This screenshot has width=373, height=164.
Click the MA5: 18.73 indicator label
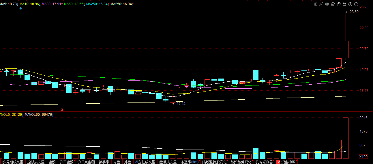coord(9,4)
